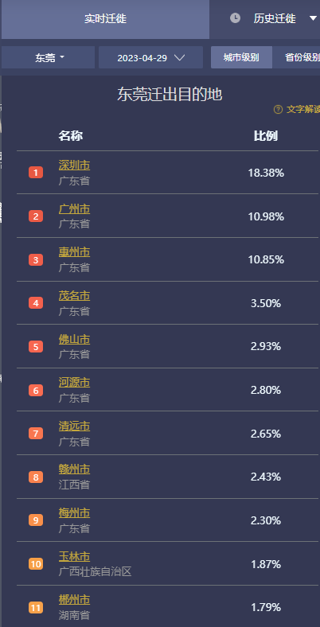Click the rank 5 badge icon

tap(36, 347)
